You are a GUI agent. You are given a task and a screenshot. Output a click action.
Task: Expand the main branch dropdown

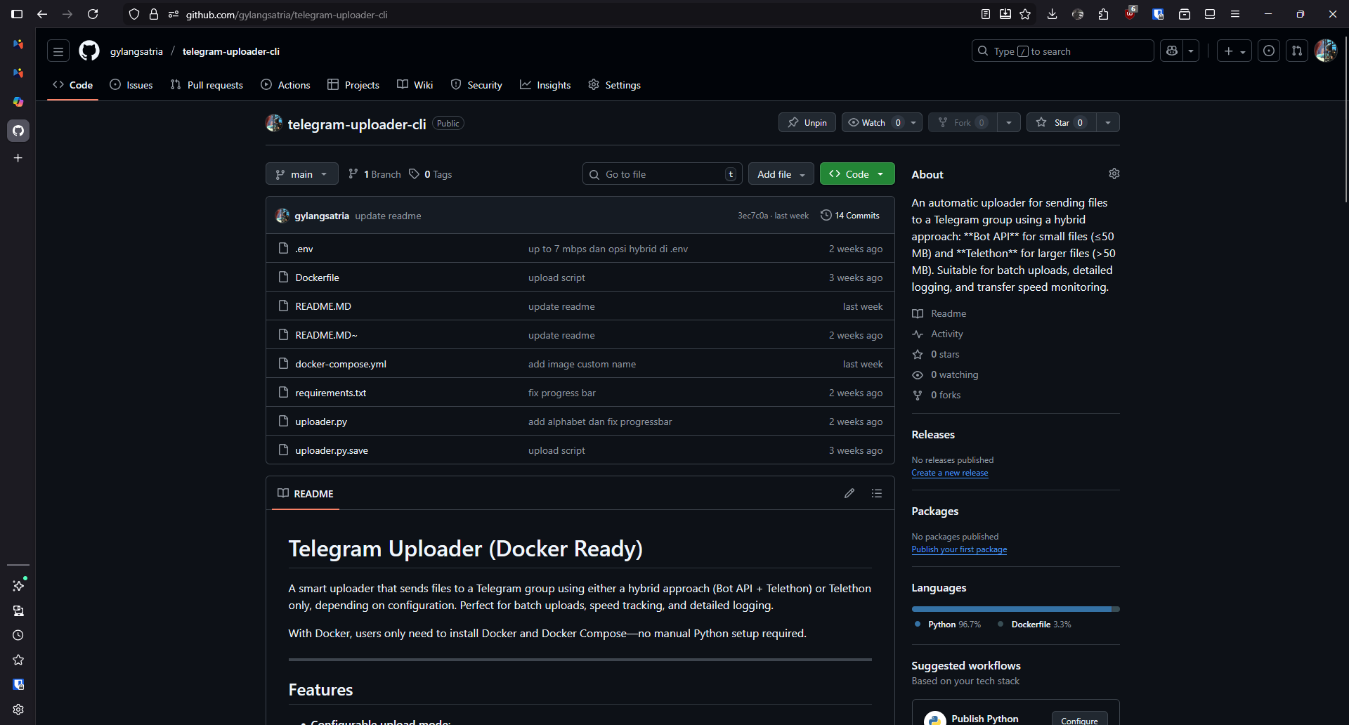(301, 174)
